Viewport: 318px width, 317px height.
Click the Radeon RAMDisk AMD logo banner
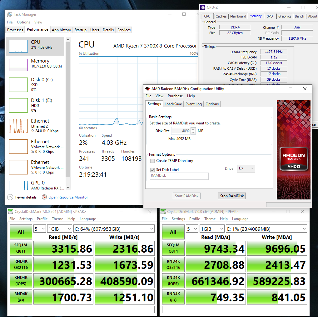pos(293,158)
